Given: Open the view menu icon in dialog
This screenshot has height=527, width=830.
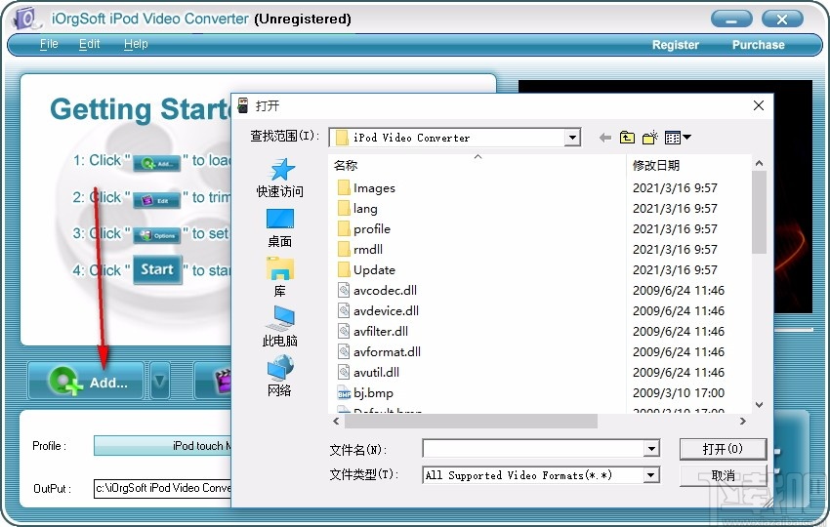Looking at the screenshot, I should tap(678, 138).
